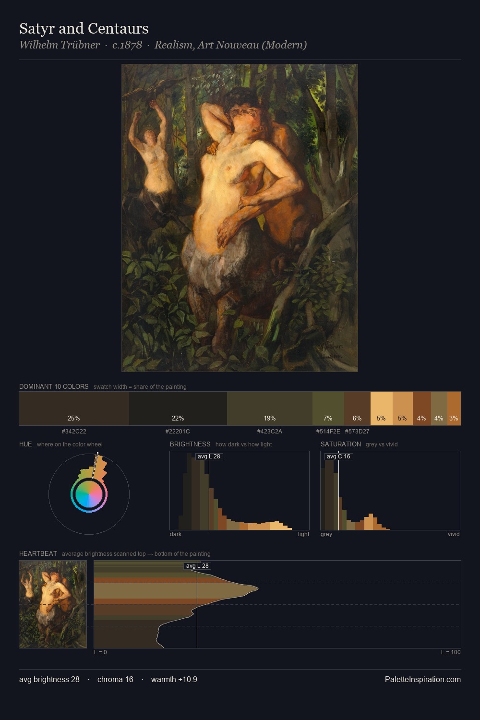480x720 pixels.
Task: Open the PaletteInspiration.com link
Action: click(x=423, y=679)
